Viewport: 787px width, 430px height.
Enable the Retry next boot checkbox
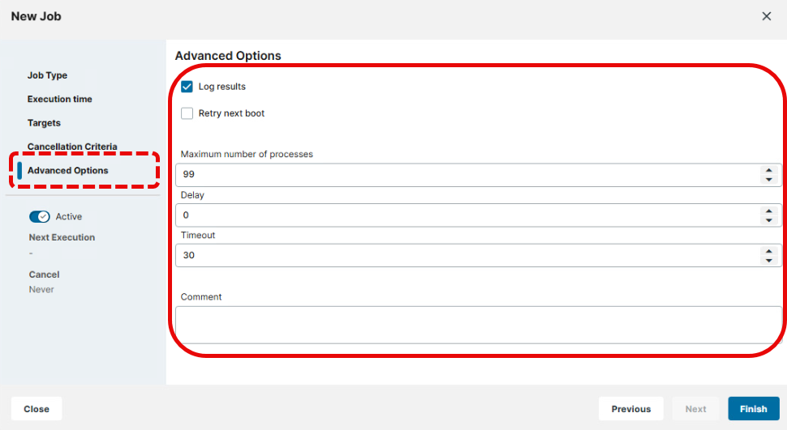187,113
